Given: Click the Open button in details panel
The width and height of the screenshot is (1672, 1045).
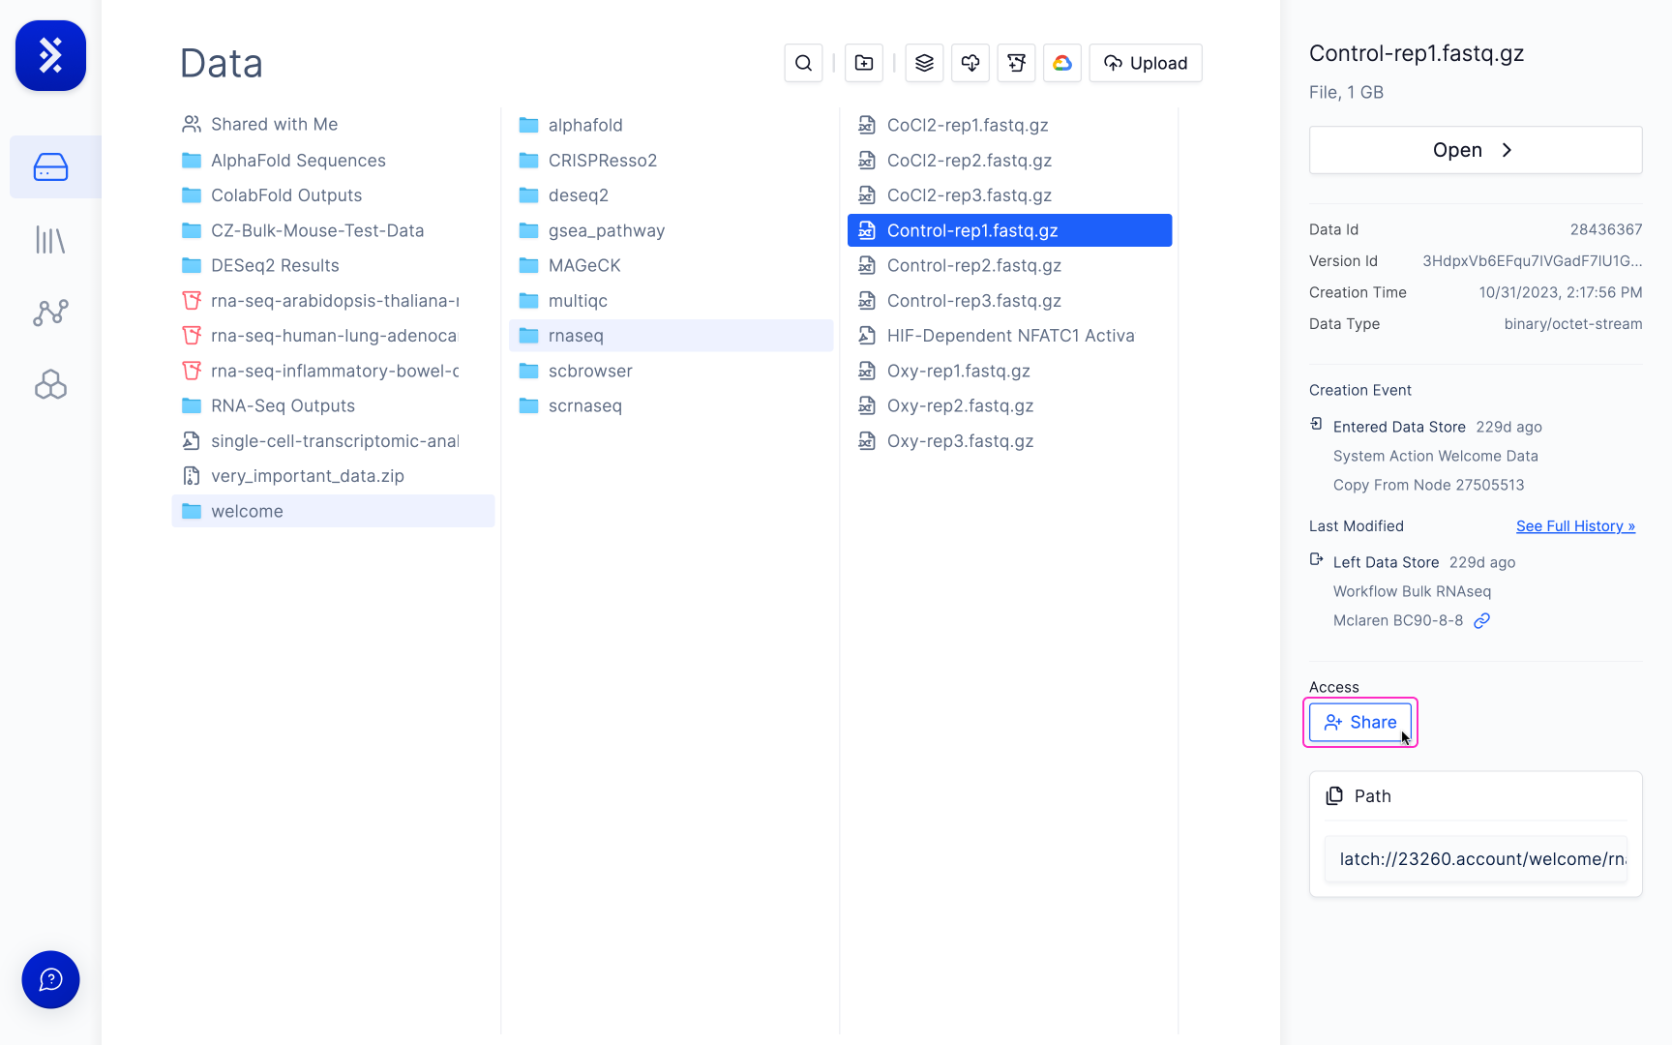Looking at the screenshot, I should point(1475,150).
